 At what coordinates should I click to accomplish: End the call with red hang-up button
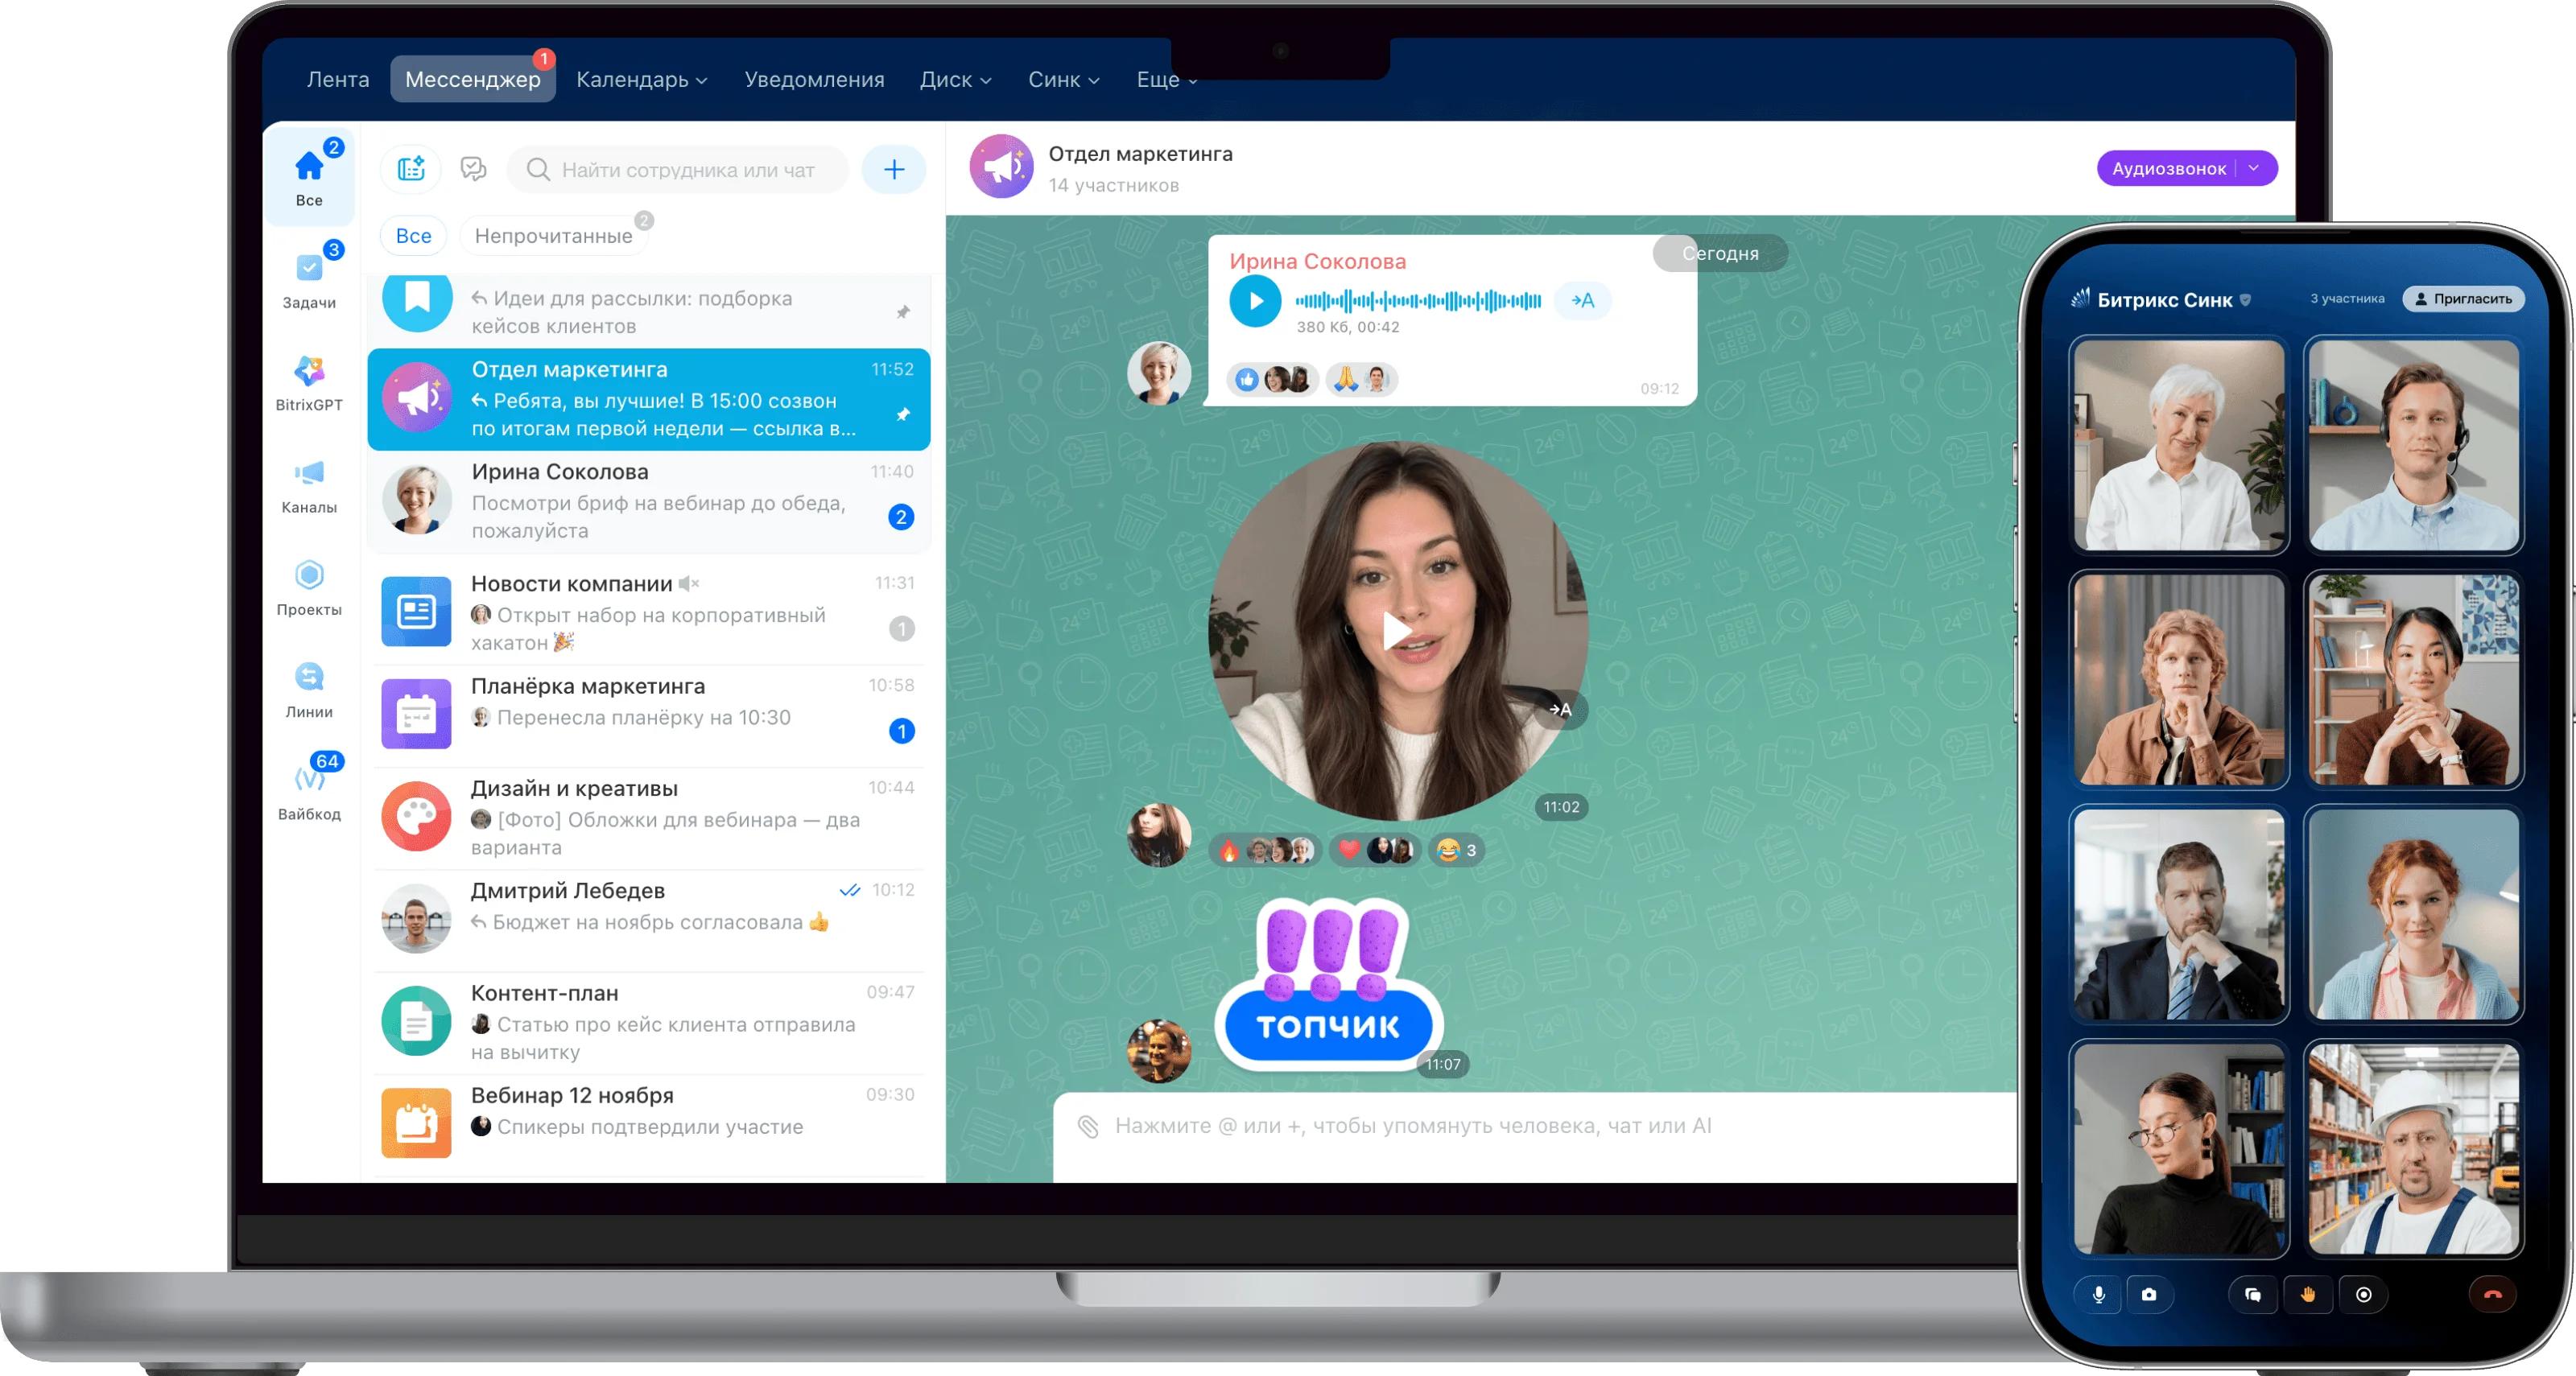[x=2492, y=1294]
